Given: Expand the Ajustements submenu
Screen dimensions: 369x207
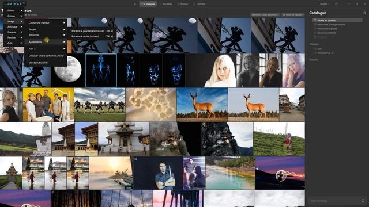Looking at the screenshot, I should pos(46,42).
